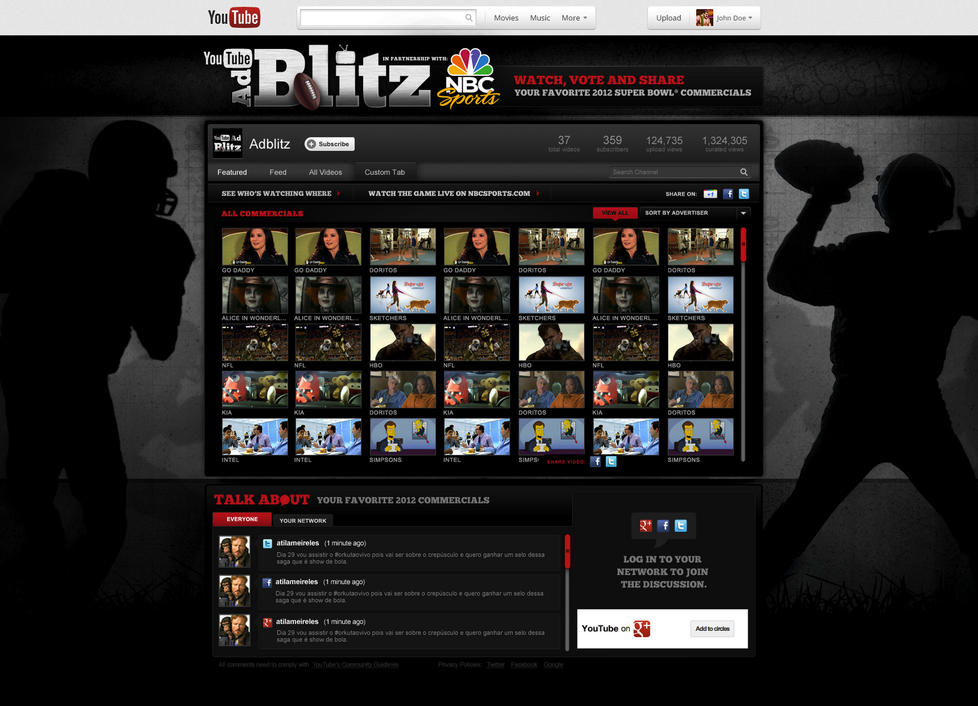Click Facebook badge on second atilameireles comment
Viewport: 978px width, 706px height.
(x=267, y=583)
